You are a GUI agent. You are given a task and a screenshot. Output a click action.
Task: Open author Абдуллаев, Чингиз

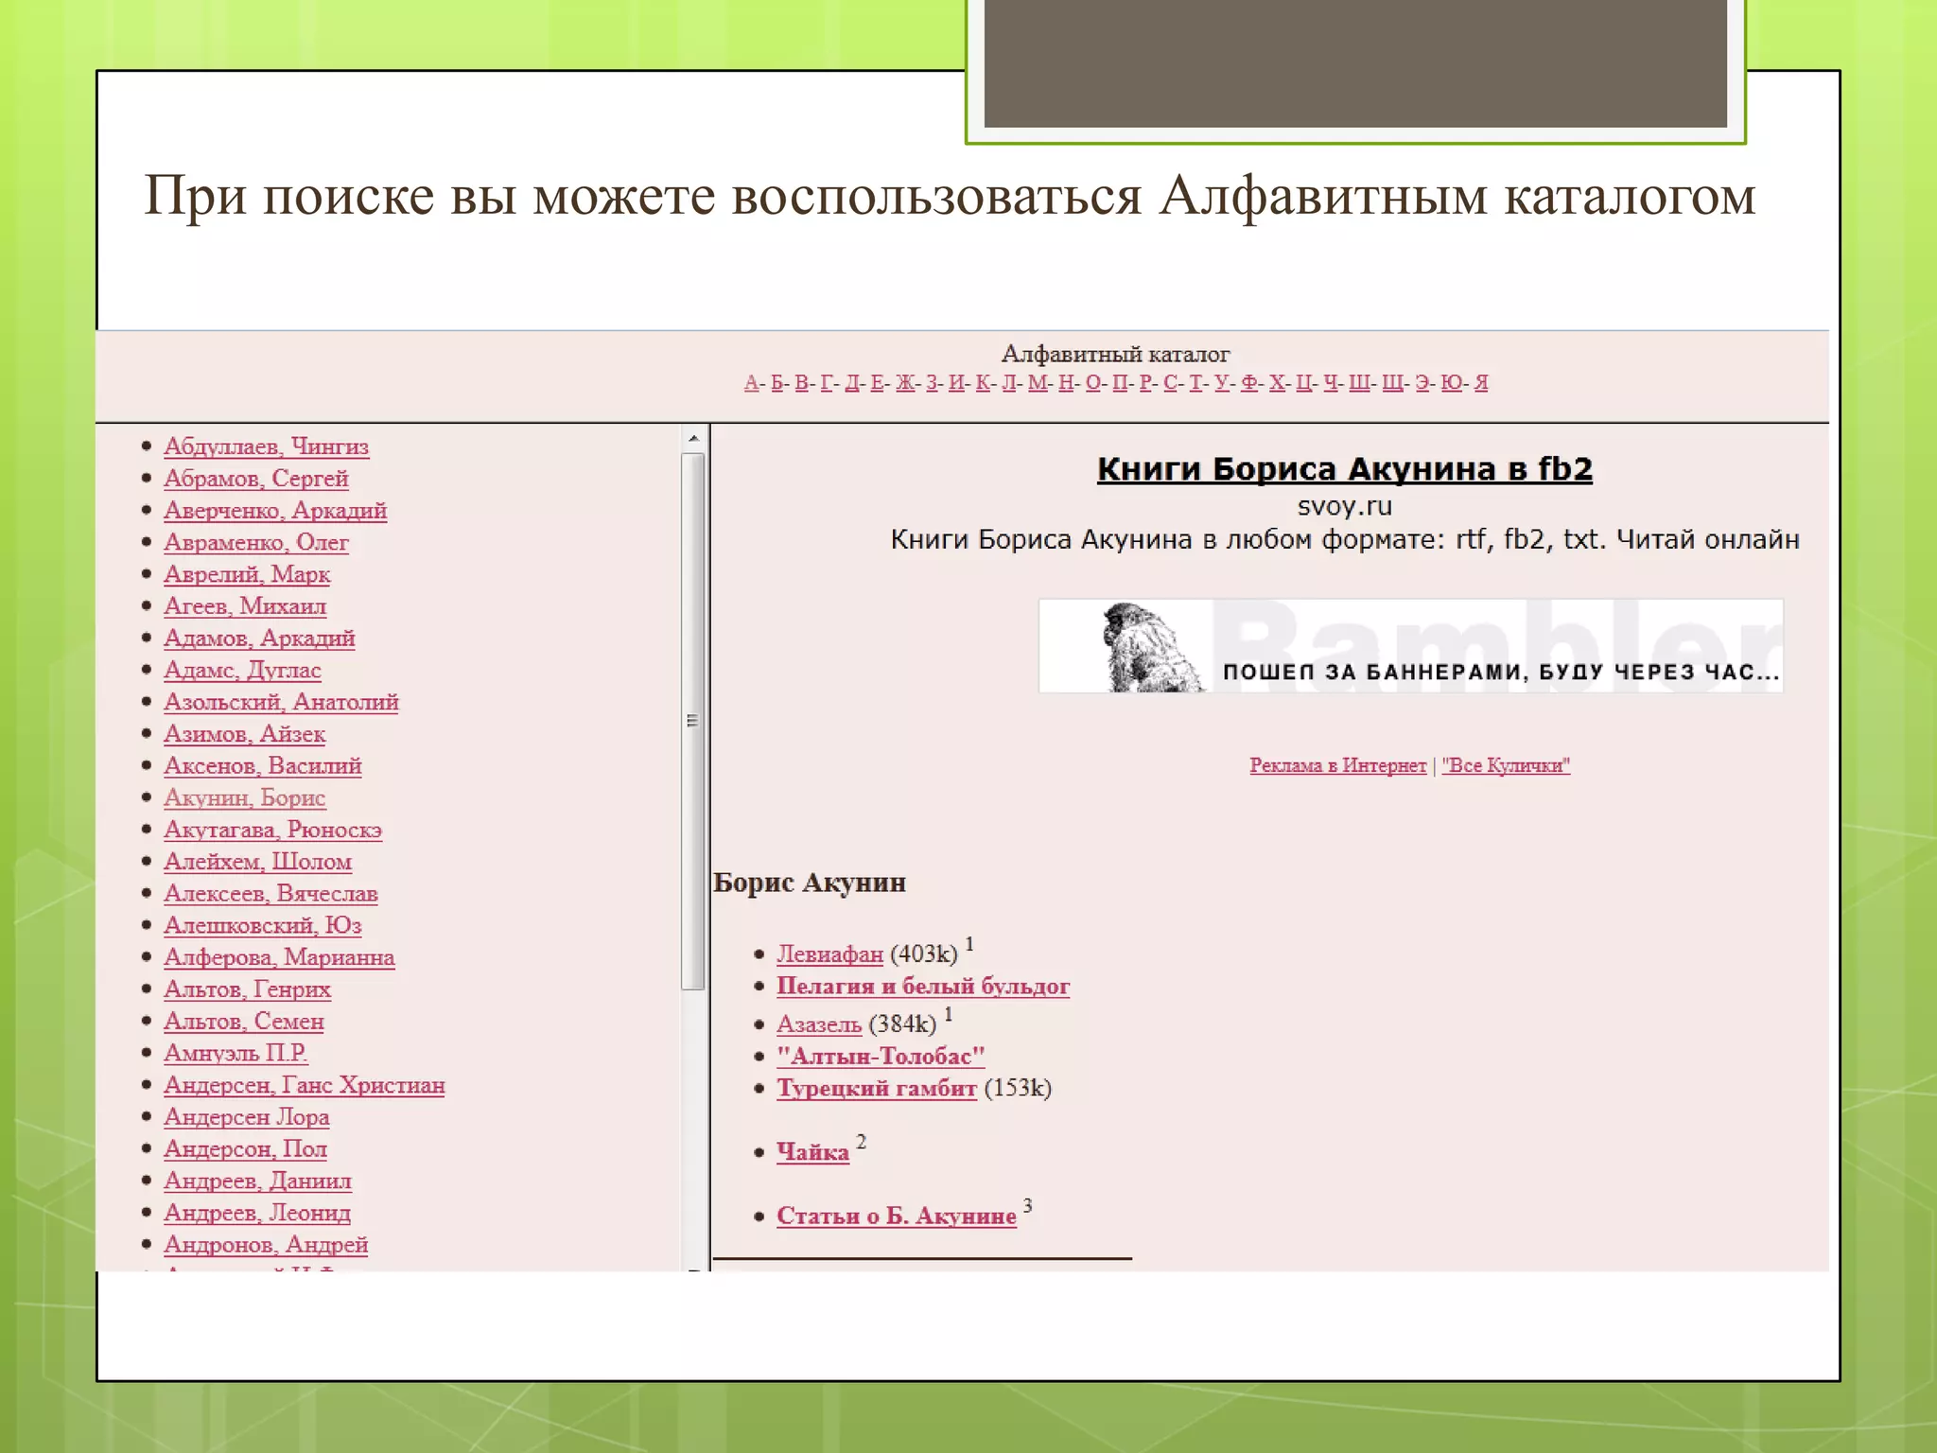[266, 446]
